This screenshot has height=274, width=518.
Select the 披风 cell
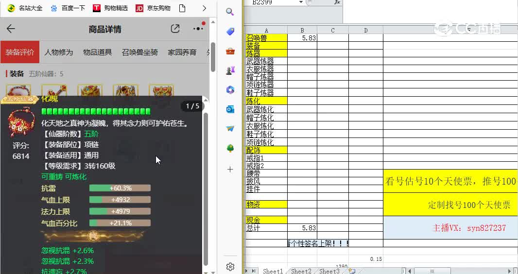pos(267,181)
